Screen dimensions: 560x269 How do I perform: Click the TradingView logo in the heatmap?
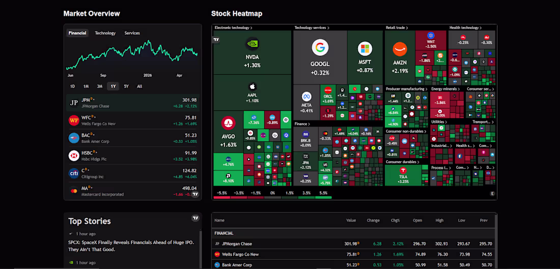[216, 40]
